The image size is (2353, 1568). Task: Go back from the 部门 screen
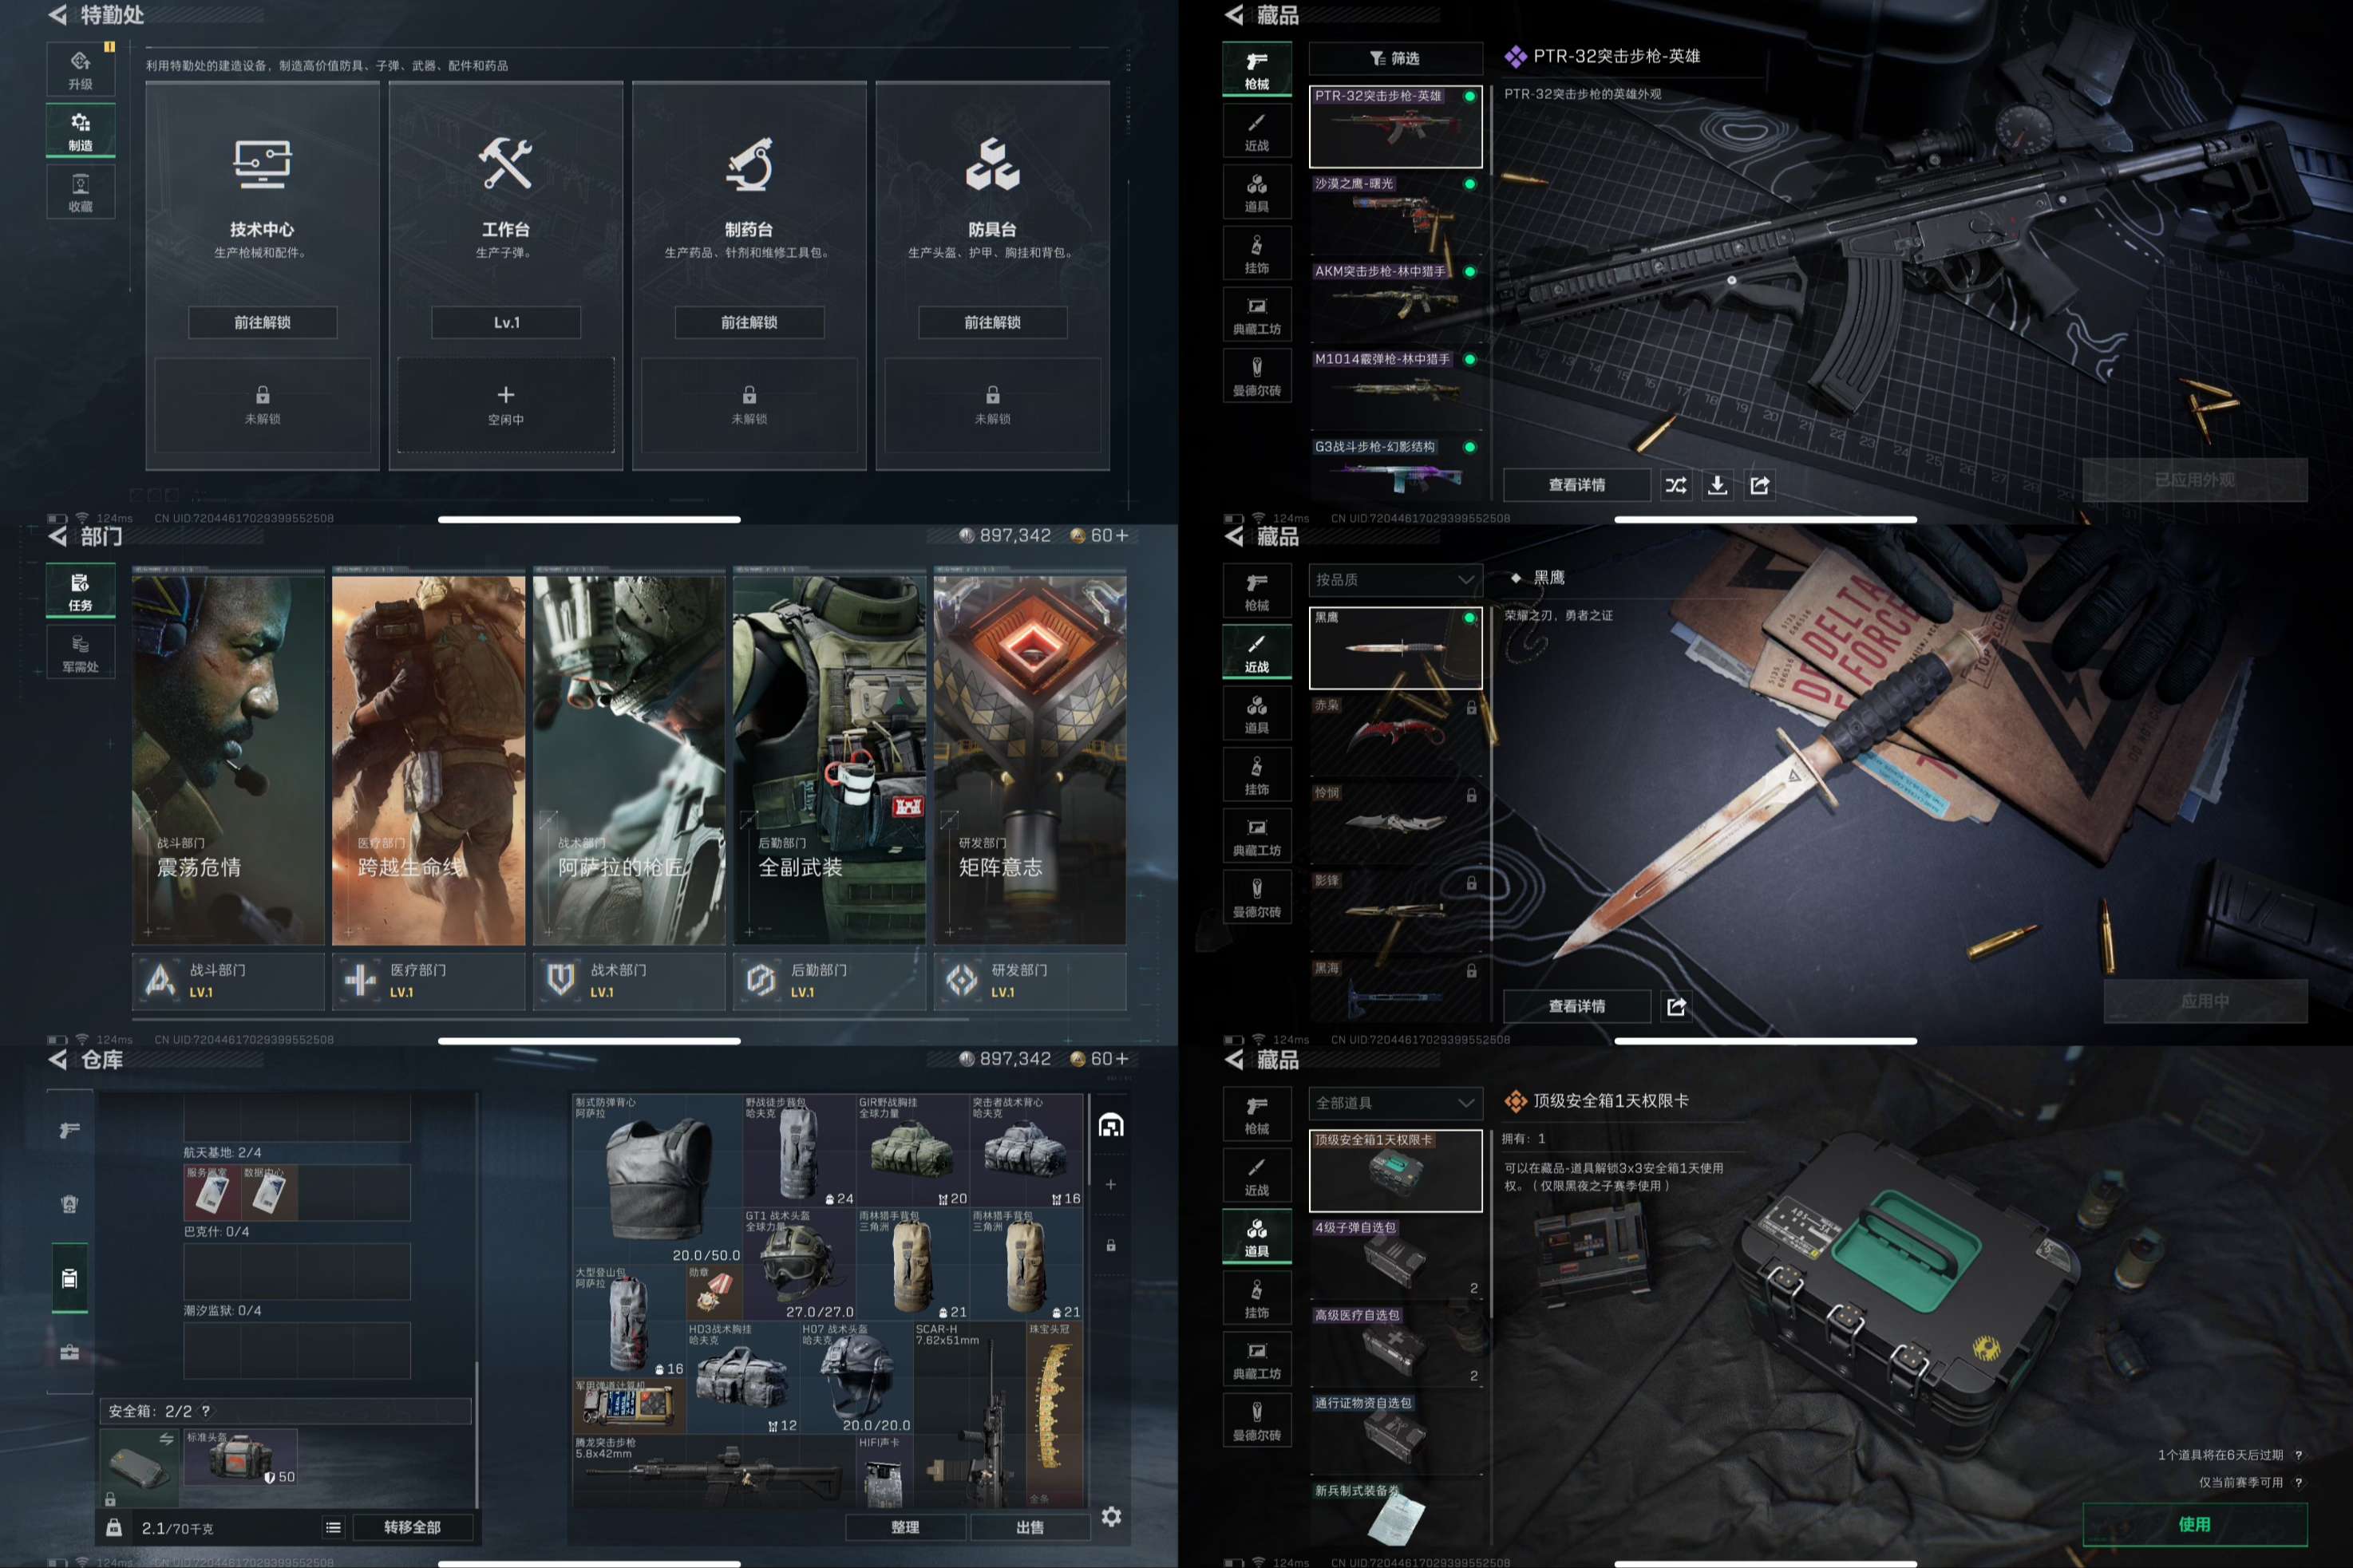[x=58, y=537]
